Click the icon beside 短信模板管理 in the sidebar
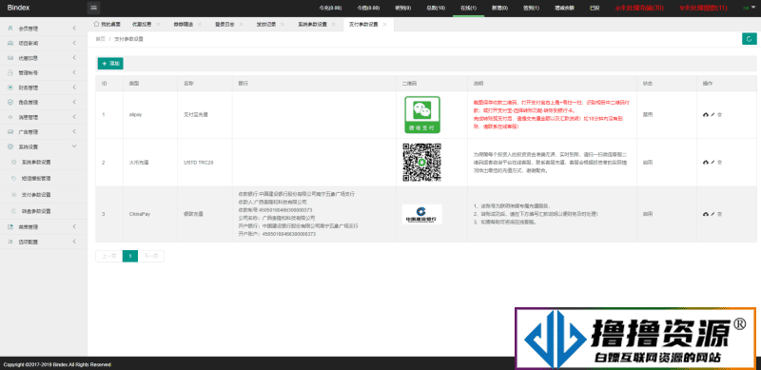 click(13, 178)
